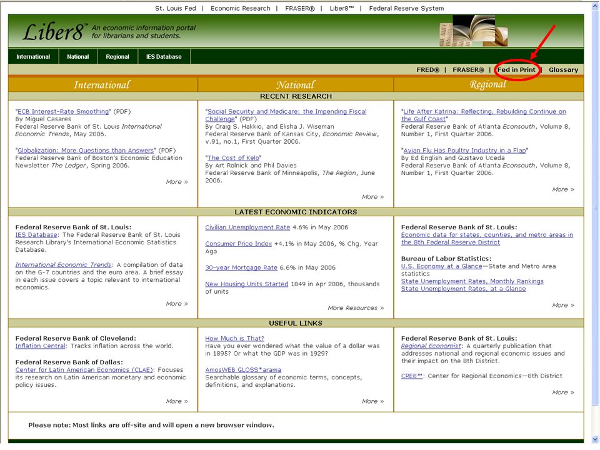The width and height of the screenshot is (600, 450).
Task: Open the Regional Economist link
Action: (x=431, y=346)
